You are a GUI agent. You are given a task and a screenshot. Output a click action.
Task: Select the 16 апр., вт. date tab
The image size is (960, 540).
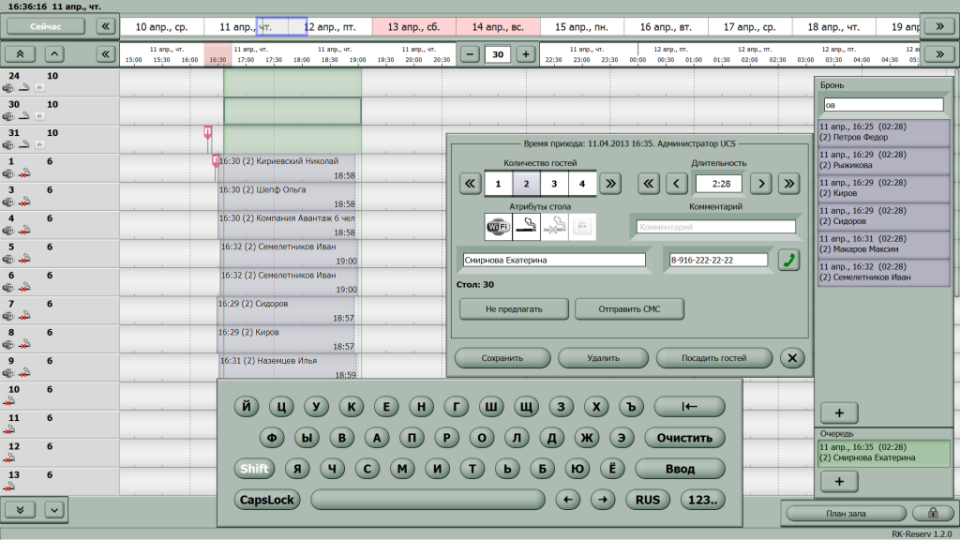point(666,27)
